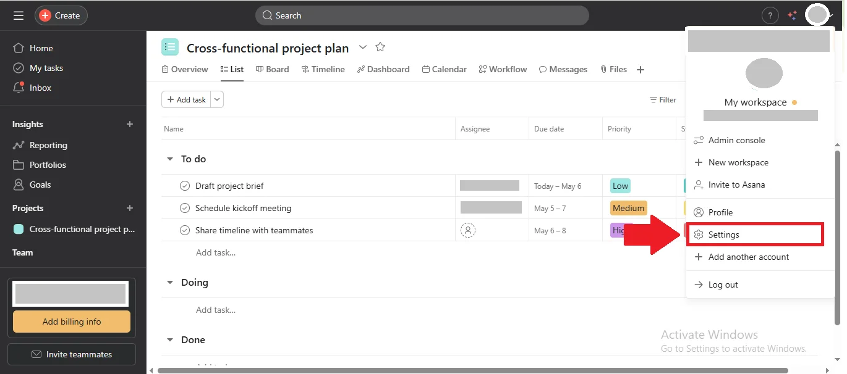Focus the Search field

click(422, 15)
